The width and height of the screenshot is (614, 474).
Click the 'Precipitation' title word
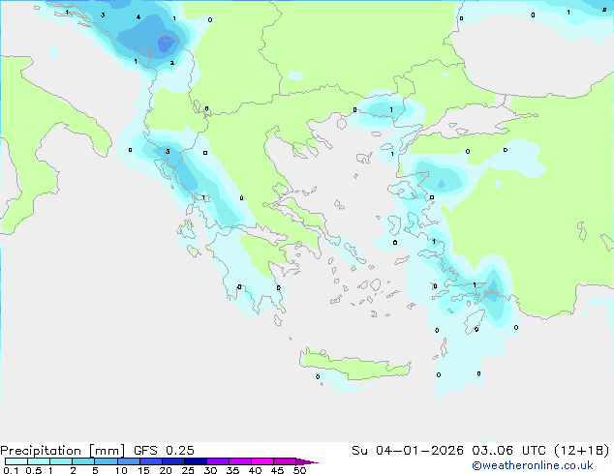tap(41, 451)
